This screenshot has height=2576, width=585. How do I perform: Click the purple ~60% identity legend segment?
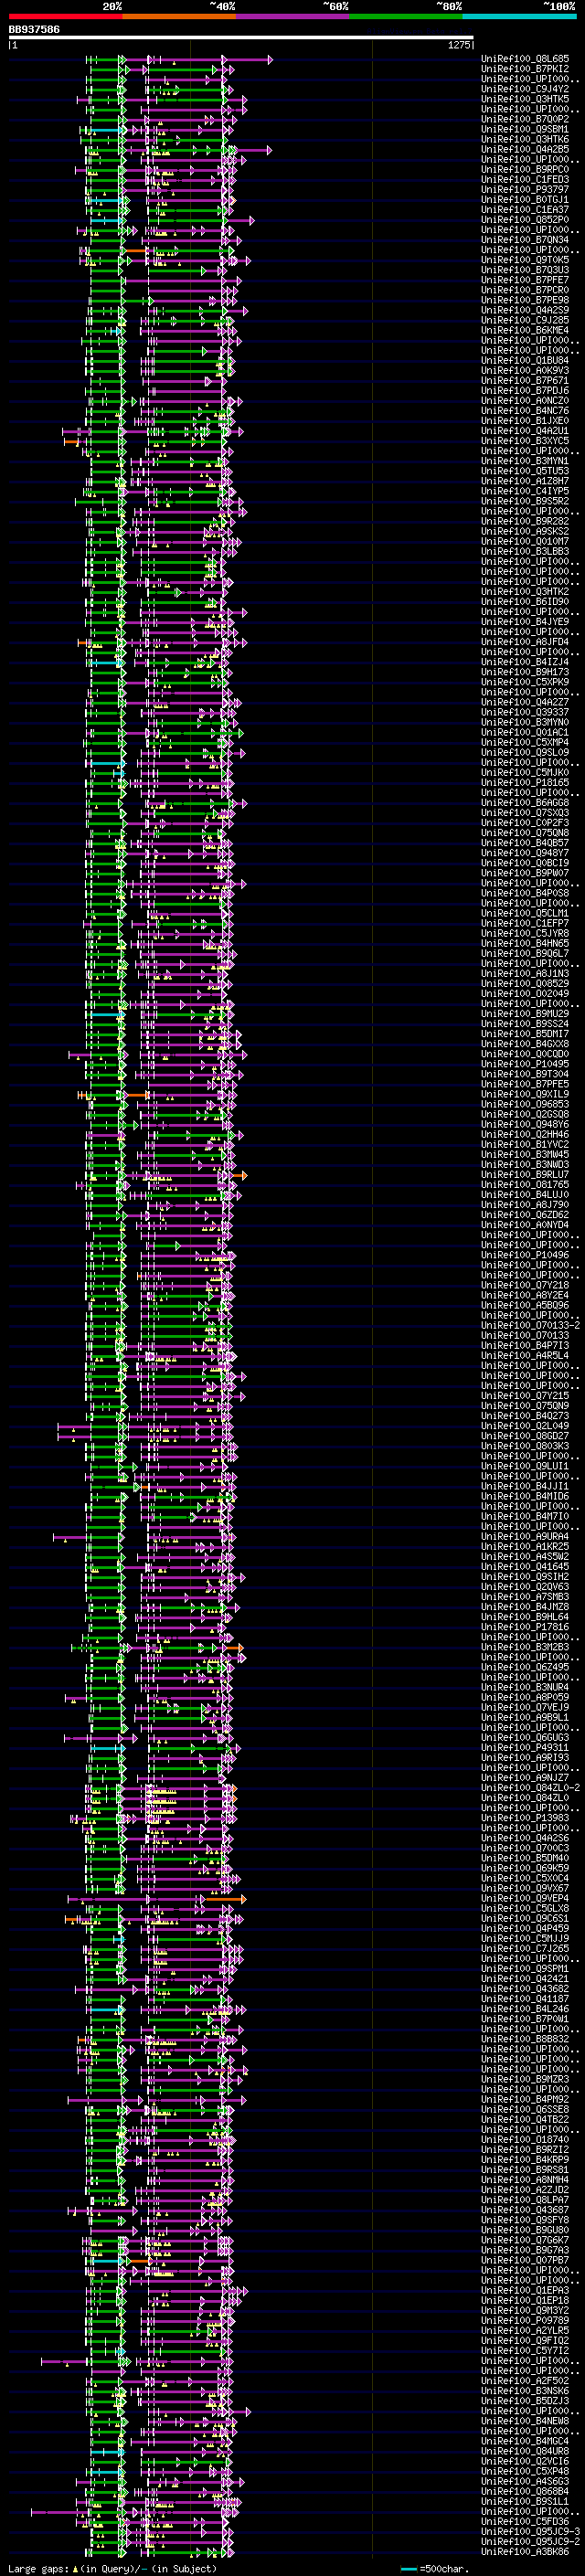pyautogui.click(x=293, y=16)
